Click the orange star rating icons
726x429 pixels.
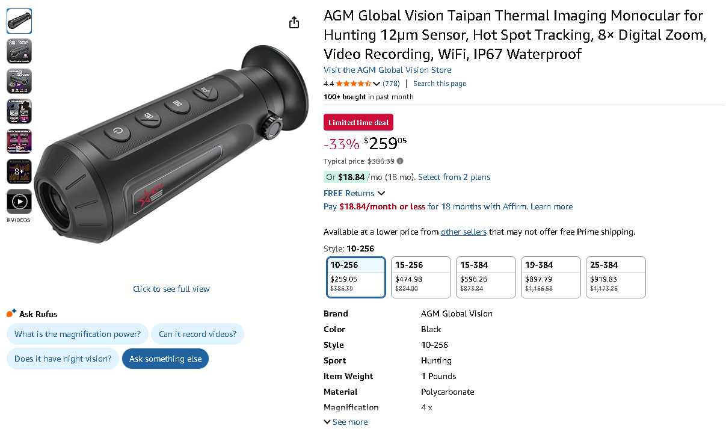354,84
